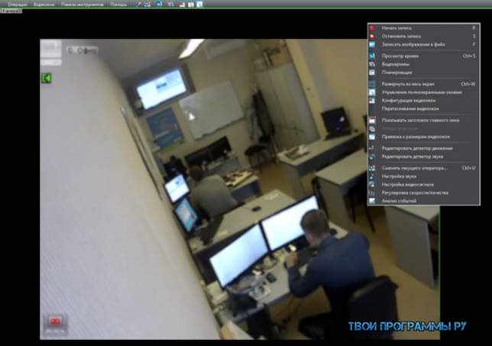
Task: Open Анализ событий entry
Action: pos(423,201)
